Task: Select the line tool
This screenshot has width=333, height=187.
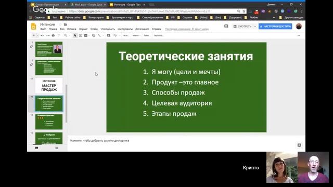Action: click(99, 36)
